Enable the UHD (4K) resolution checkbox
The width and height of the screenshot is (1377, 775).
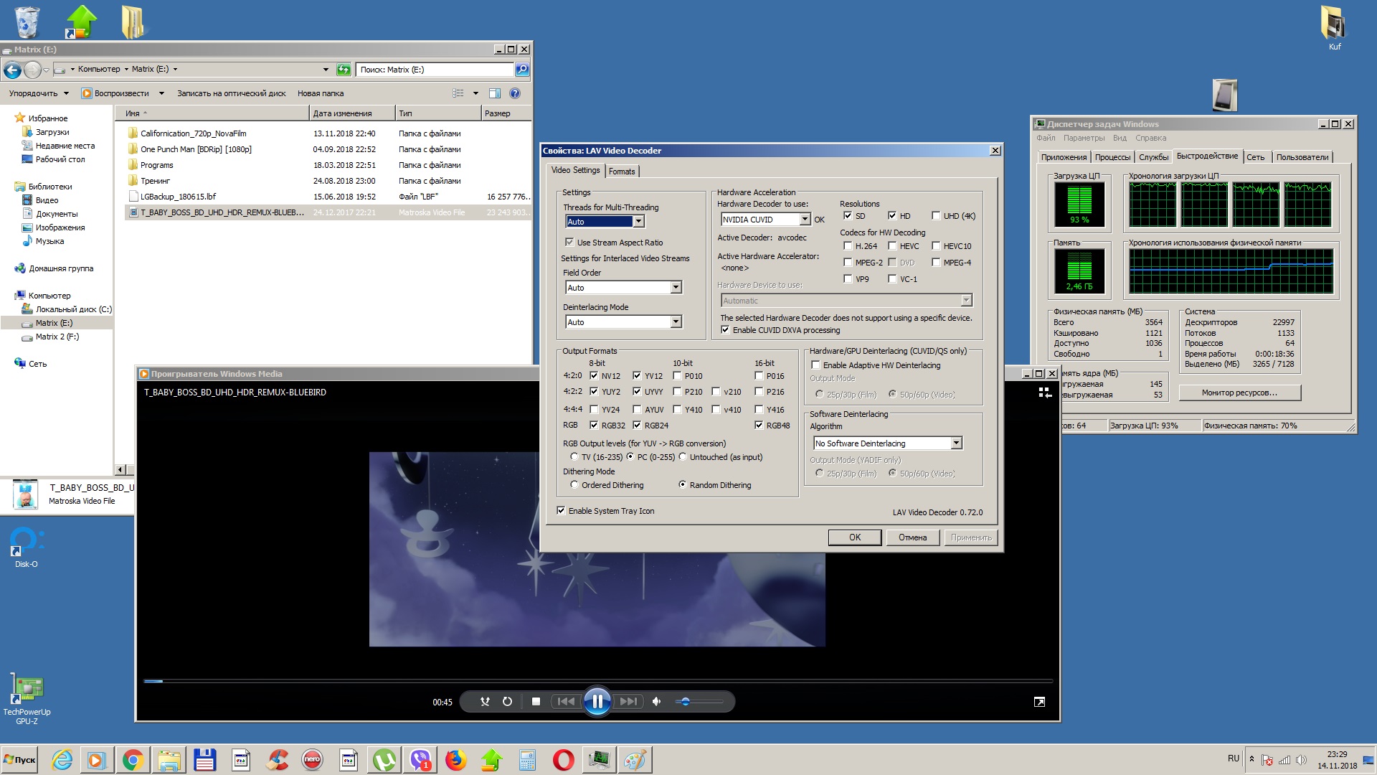coord(936,215)
